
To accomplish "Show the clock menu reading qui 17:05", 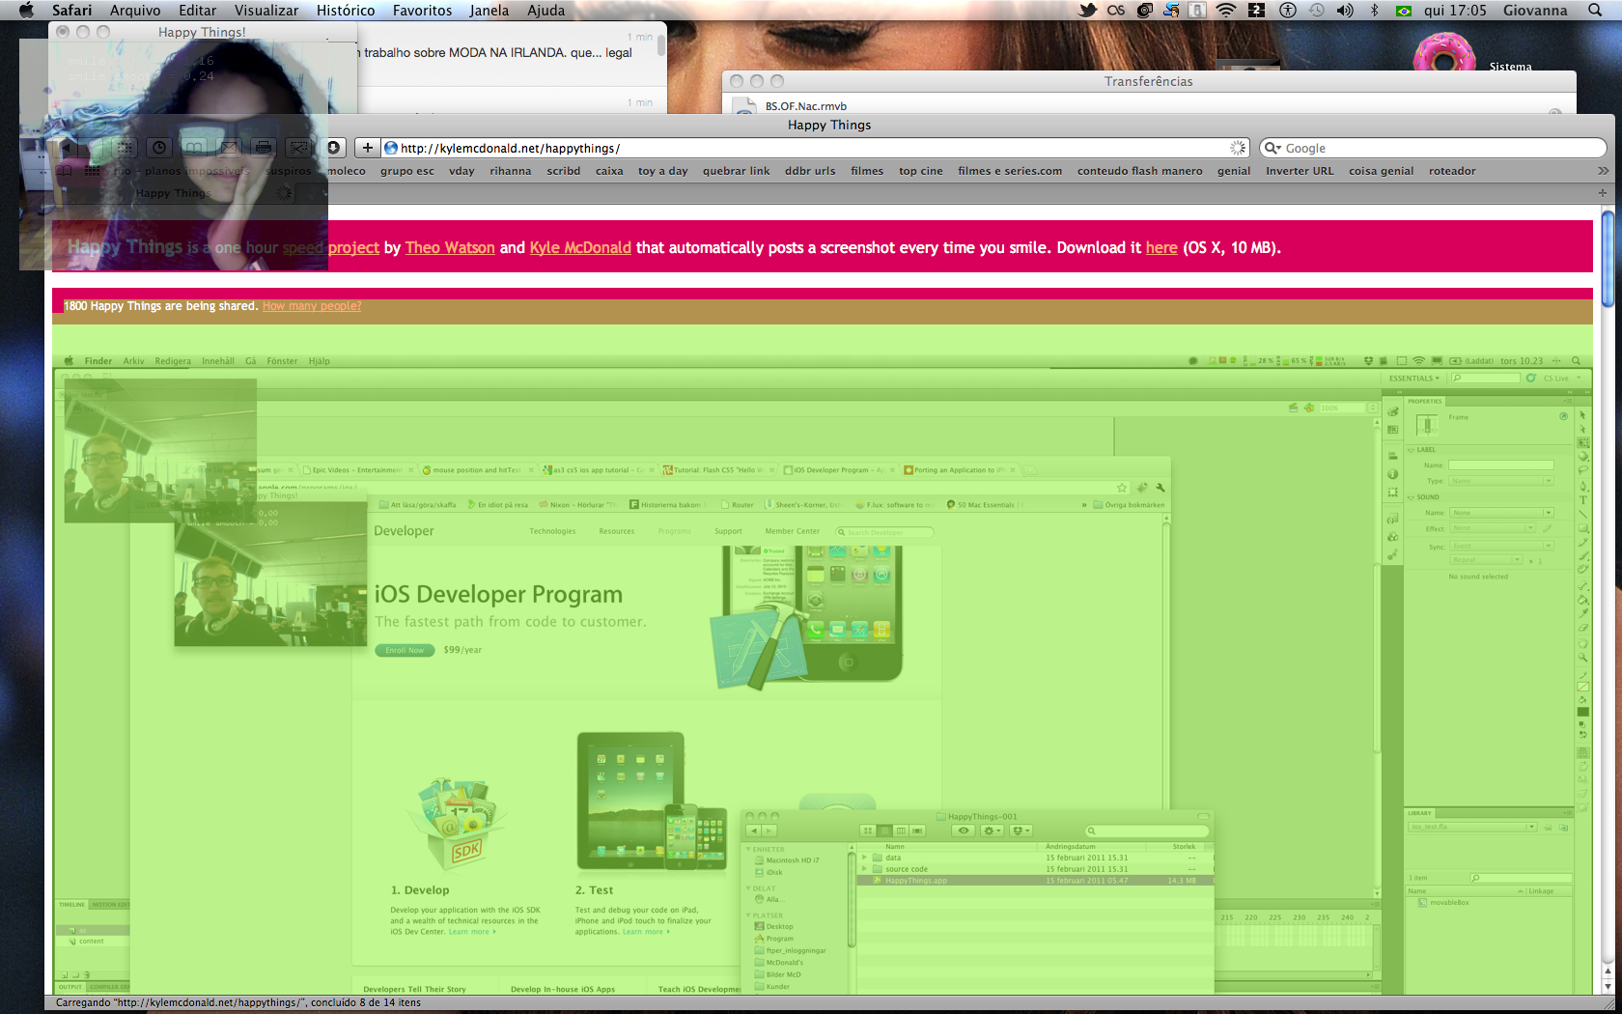I will [x=1455, y=11].
